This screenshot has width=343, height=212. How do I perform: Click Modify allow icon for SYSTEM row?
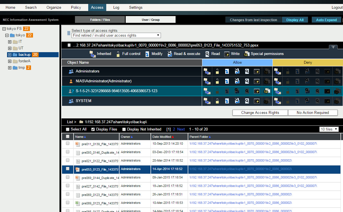pyautogui.click(x=227, y=101)
